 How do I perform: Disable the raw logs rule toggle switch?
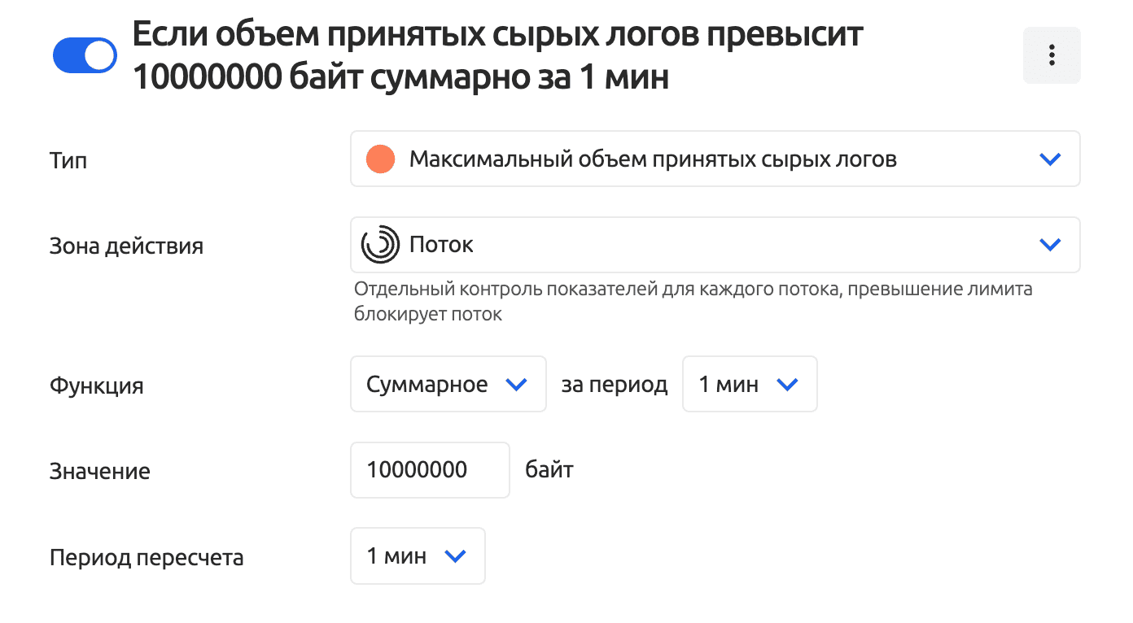point(85,55)
